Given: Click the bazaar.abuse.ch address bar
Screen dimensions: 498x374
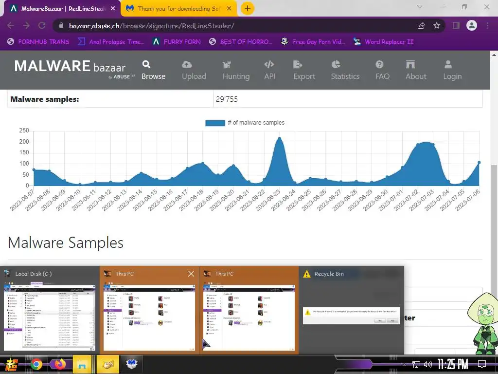Looking at the screenshot, I should (235, 26).
